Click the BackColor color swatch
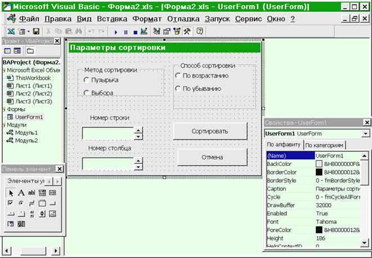Screen dimensions: 372x258 click(x=319, y=164)
